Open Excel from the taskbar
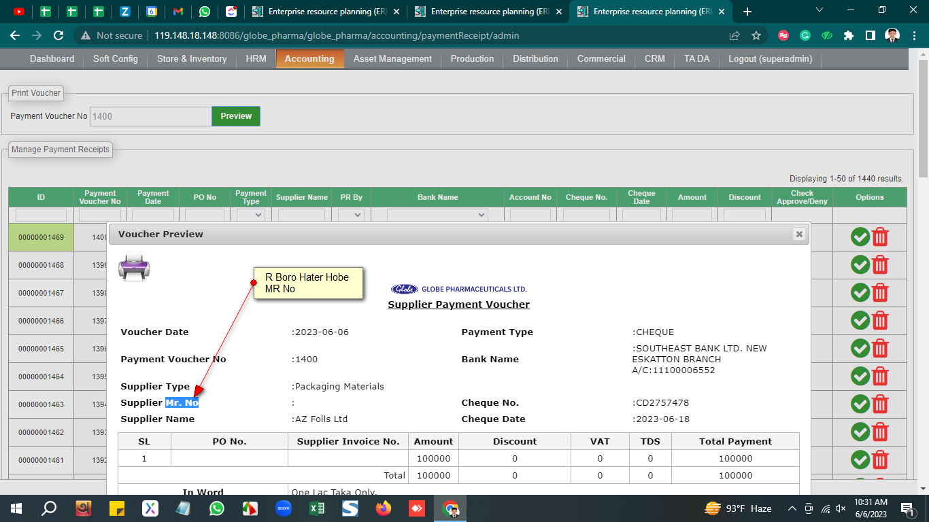Viewport: 929px width, 522px height. [x=317, y=508]
